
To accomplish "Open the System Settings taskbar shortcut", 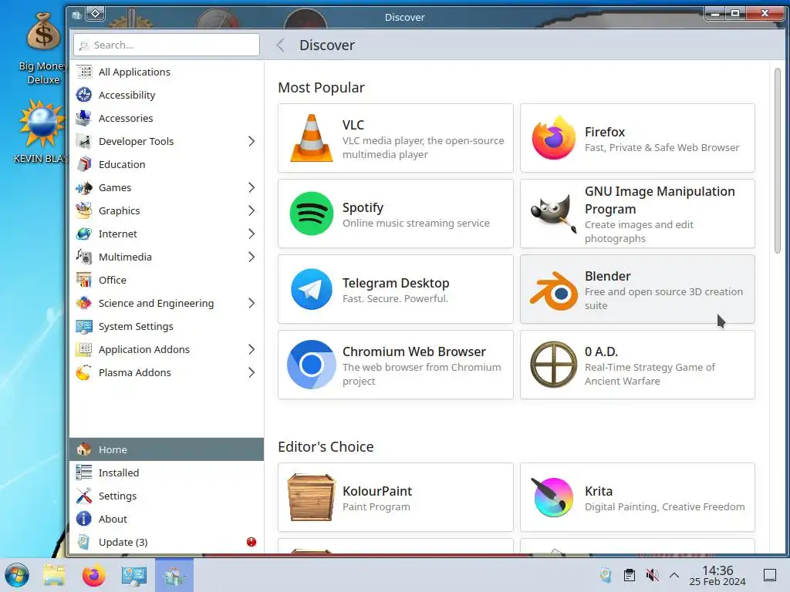I will tap(134, 575).
